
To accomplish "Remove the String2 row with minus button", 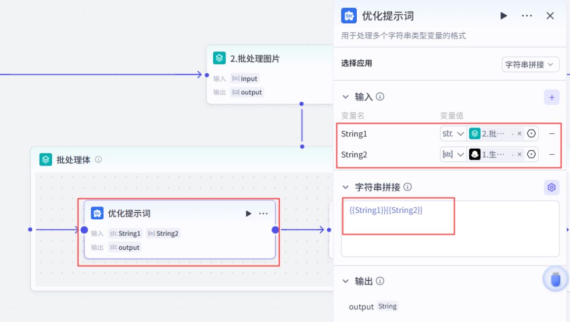I will point(552,154).
